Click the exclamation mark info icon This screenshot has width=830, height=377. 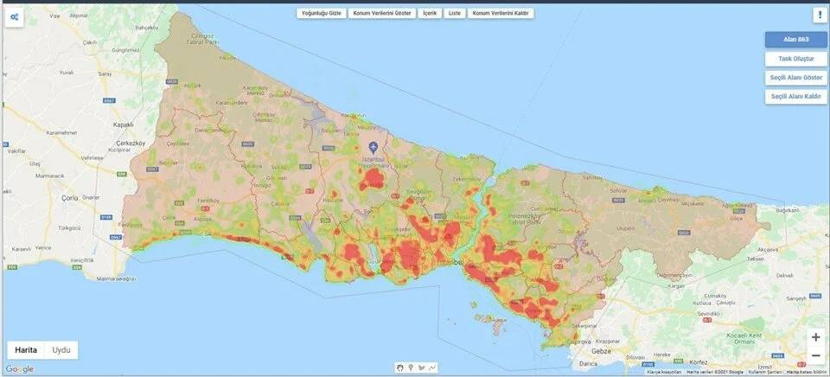pos(818,16)
